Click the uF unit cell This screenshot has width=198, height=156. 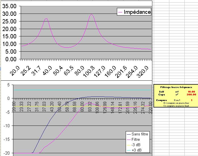click(177, 95)
